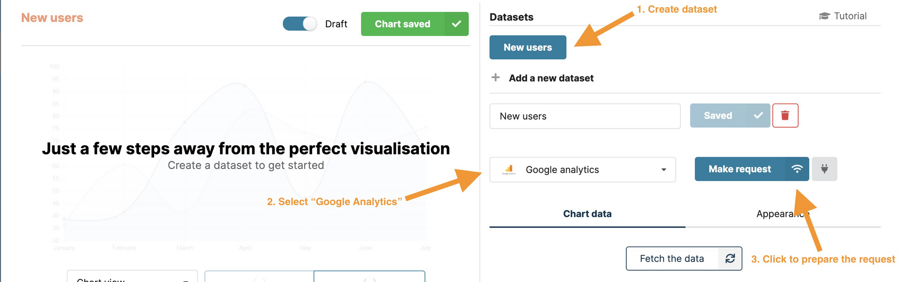
Task: Toggle the Draft switch off
Action: click(x=300, y=24)
